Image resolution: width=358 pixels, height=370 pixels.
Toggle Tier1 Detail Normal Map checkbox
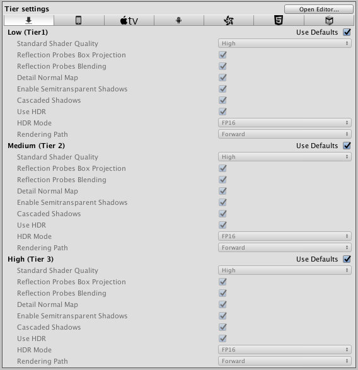[222, 78]
